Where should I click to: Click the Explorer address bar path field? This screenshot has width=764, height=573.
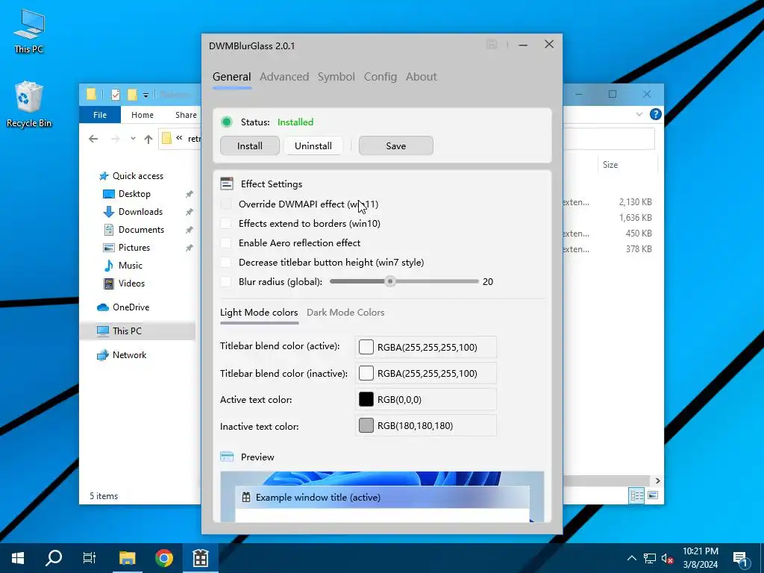click(x=181, y=139)
